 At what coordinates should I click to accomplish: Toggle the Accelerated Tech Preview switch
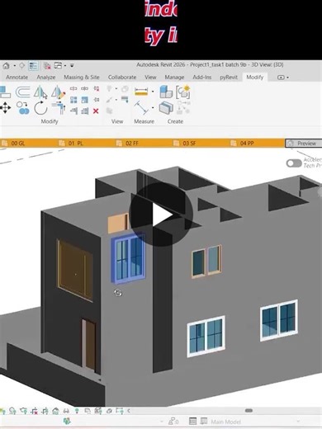pyautogui.click(x=294, y=163)
